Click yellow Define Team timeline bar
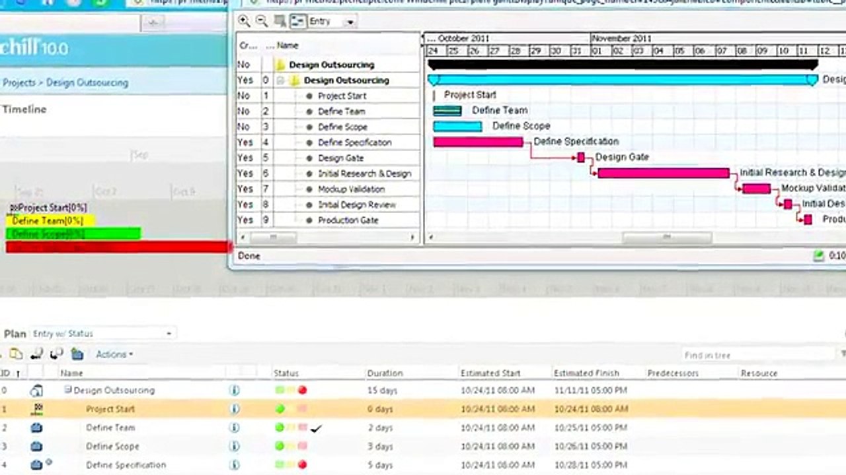The height and width of the screenshot is (475, 846). [50, 221]
